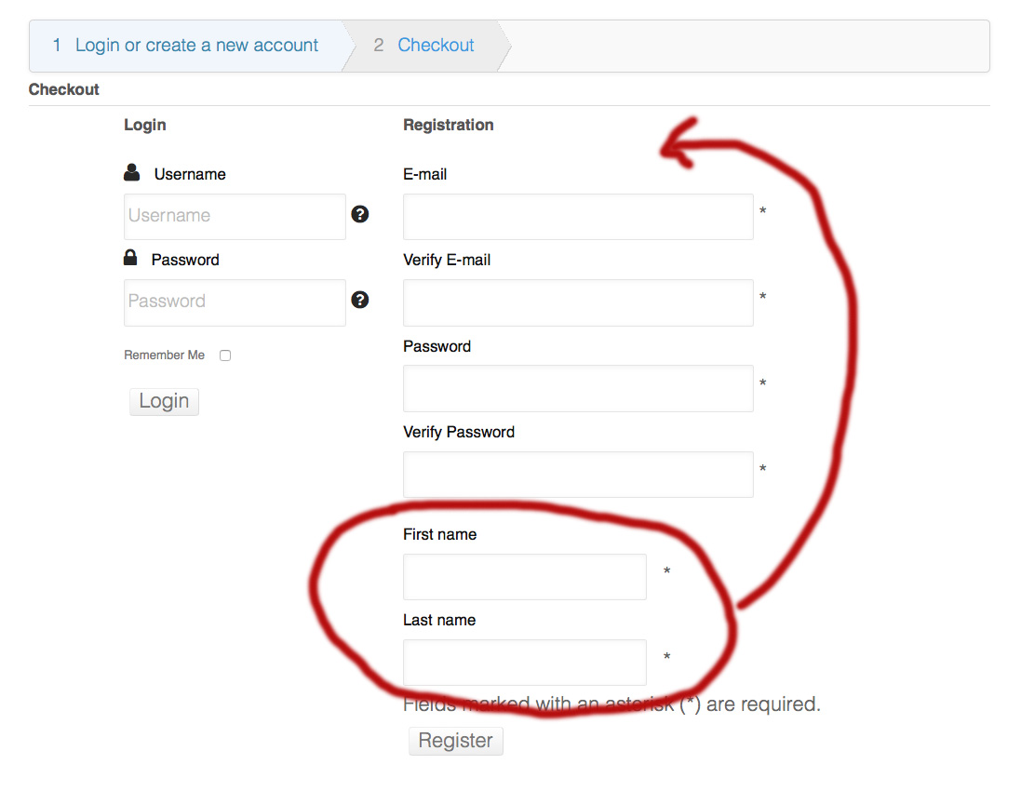Click the lock icon beside Password label
Image resolution: width=1021 pixels, height=791 pixels.
[131, 258]
